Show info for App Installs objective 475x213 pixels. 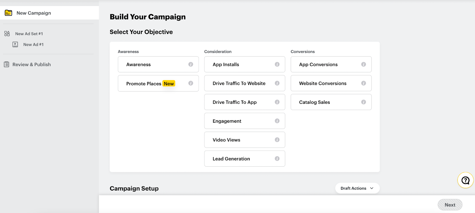pyautogui.click(x=277, y=64)
